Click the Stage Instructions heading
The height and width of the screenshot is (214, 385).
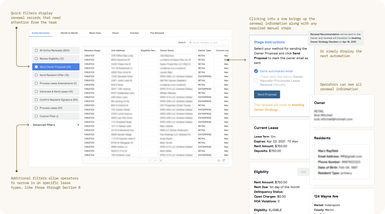click(269, 42)
